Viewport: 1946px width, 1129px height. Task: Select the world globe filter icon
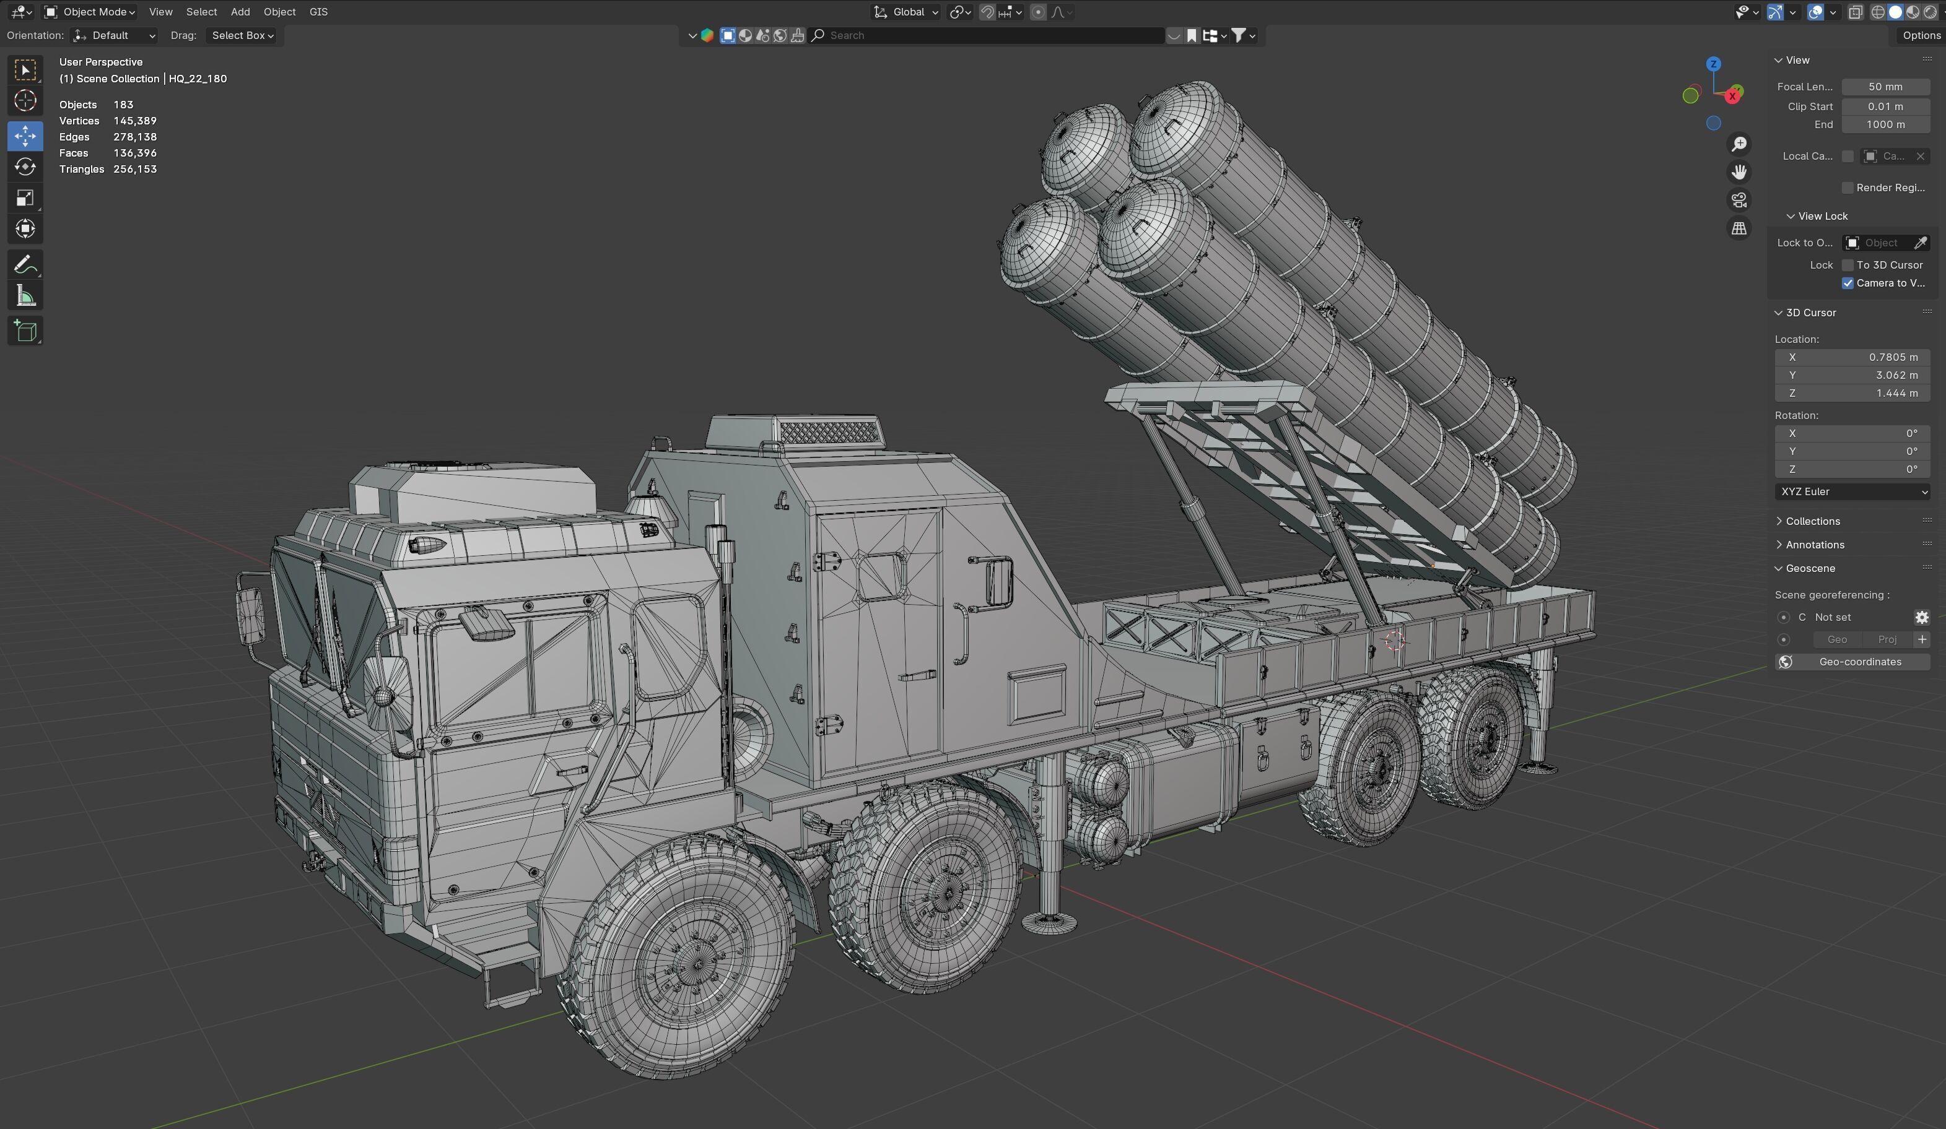click(x=780, y=35)
